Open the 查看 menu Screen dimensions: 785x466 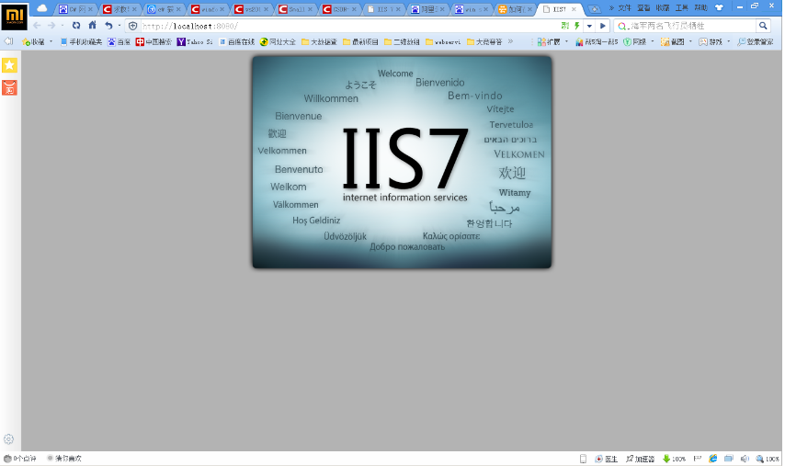click(x=643, y=8)
